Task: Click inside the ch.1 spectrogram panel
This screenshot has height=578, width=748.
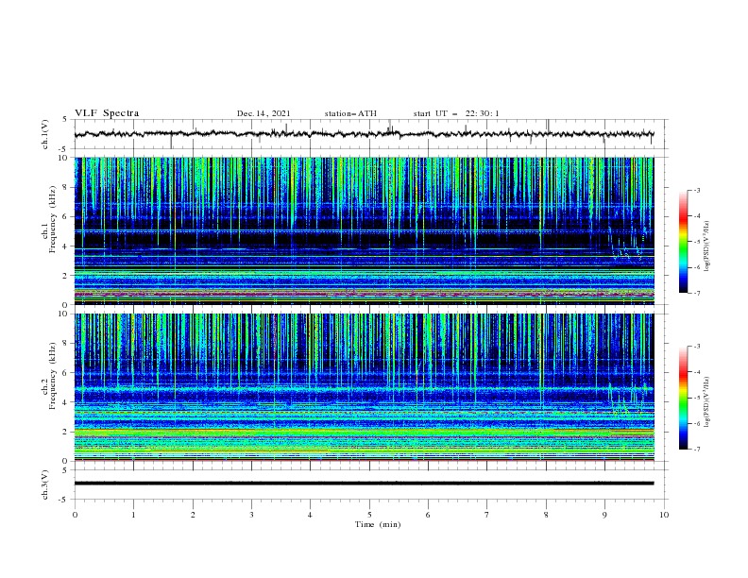Action: click(364, 230)
